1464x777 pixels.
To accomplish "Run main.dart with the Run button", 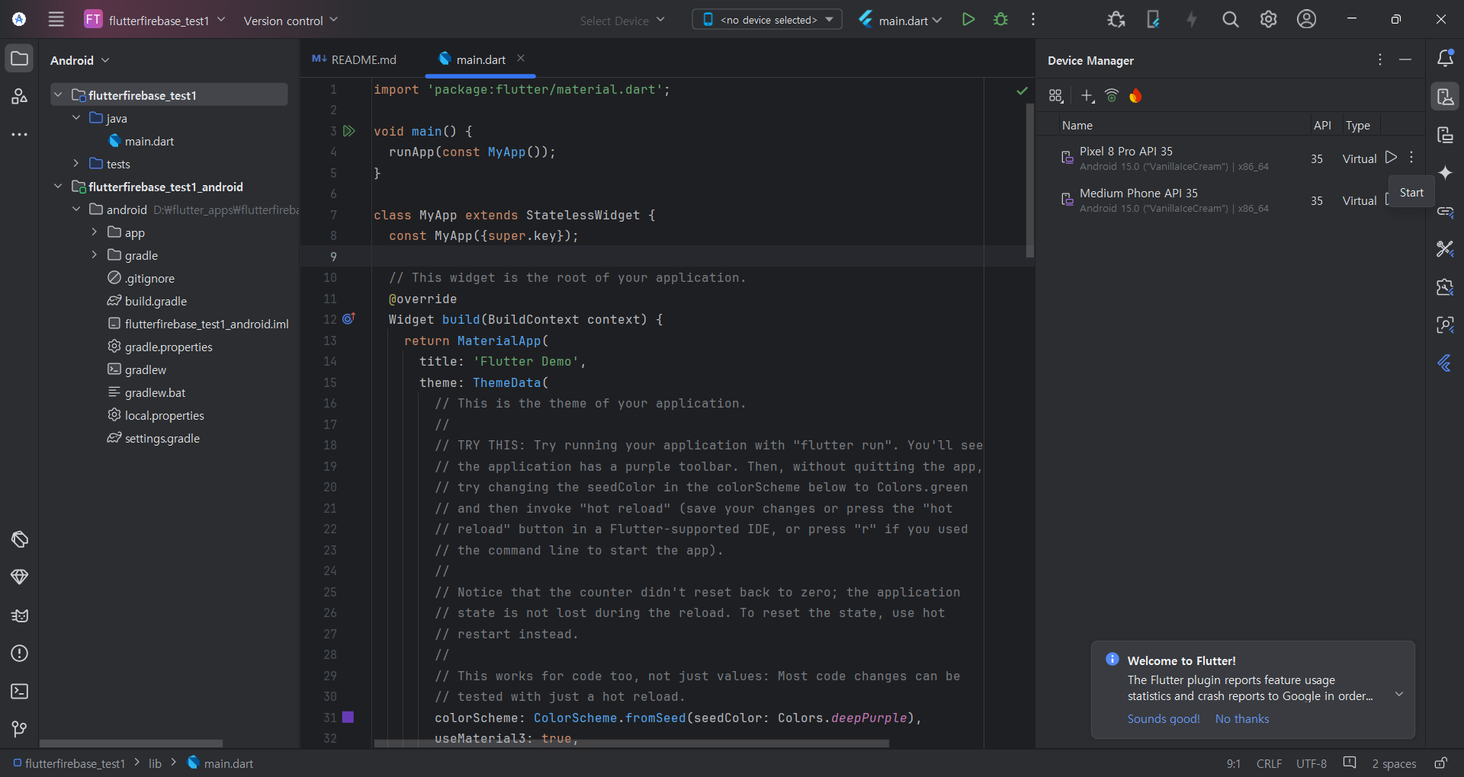I will pyautogui.click(x=968, y=20).
